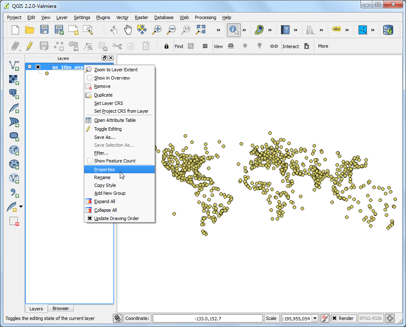Open the Vector menu
This screenshot has height=327, width=406.
[122, 17]
